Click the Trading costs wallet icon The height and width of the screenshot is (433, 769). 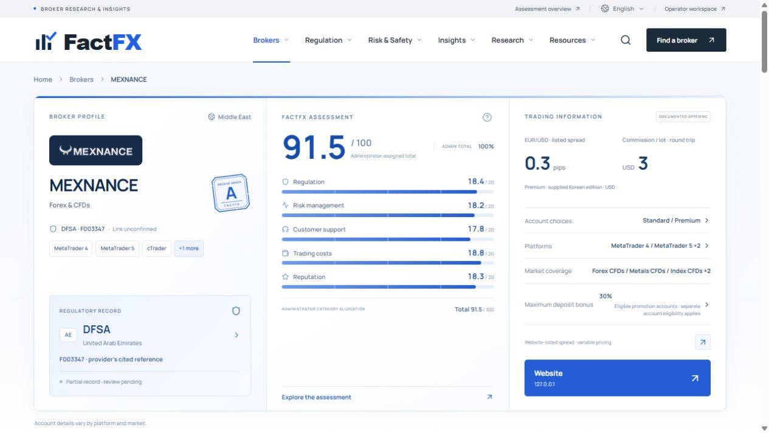click(x=285, y=253)
